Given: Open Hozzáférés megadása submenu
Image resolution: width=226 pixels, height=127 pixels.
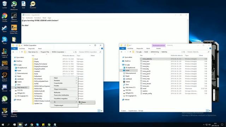Looking at the screenshot, I should [64, 98].
